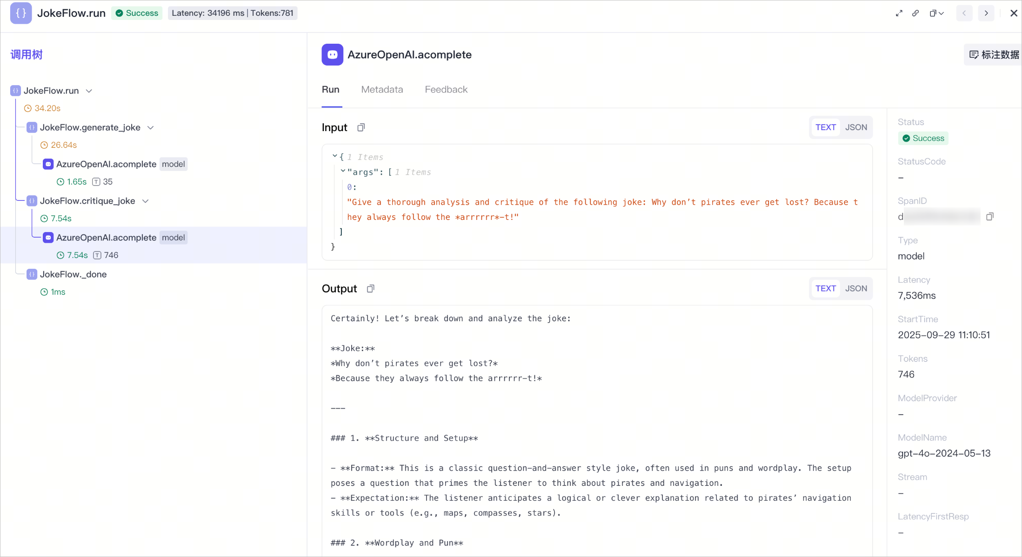Switch Output view to TEXT

point(826,289)
